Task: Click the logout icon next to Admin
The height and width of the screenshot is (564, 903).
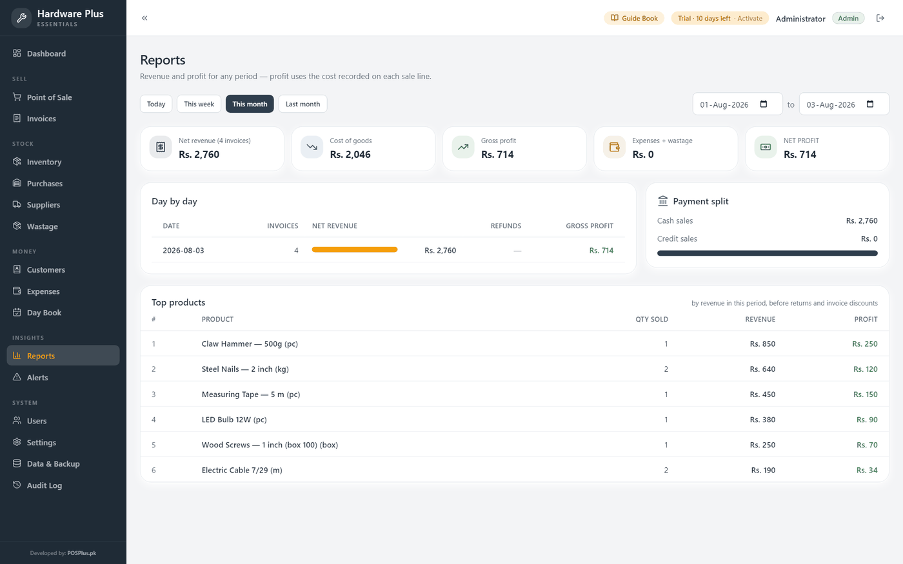Action: [x=880, y=18]
